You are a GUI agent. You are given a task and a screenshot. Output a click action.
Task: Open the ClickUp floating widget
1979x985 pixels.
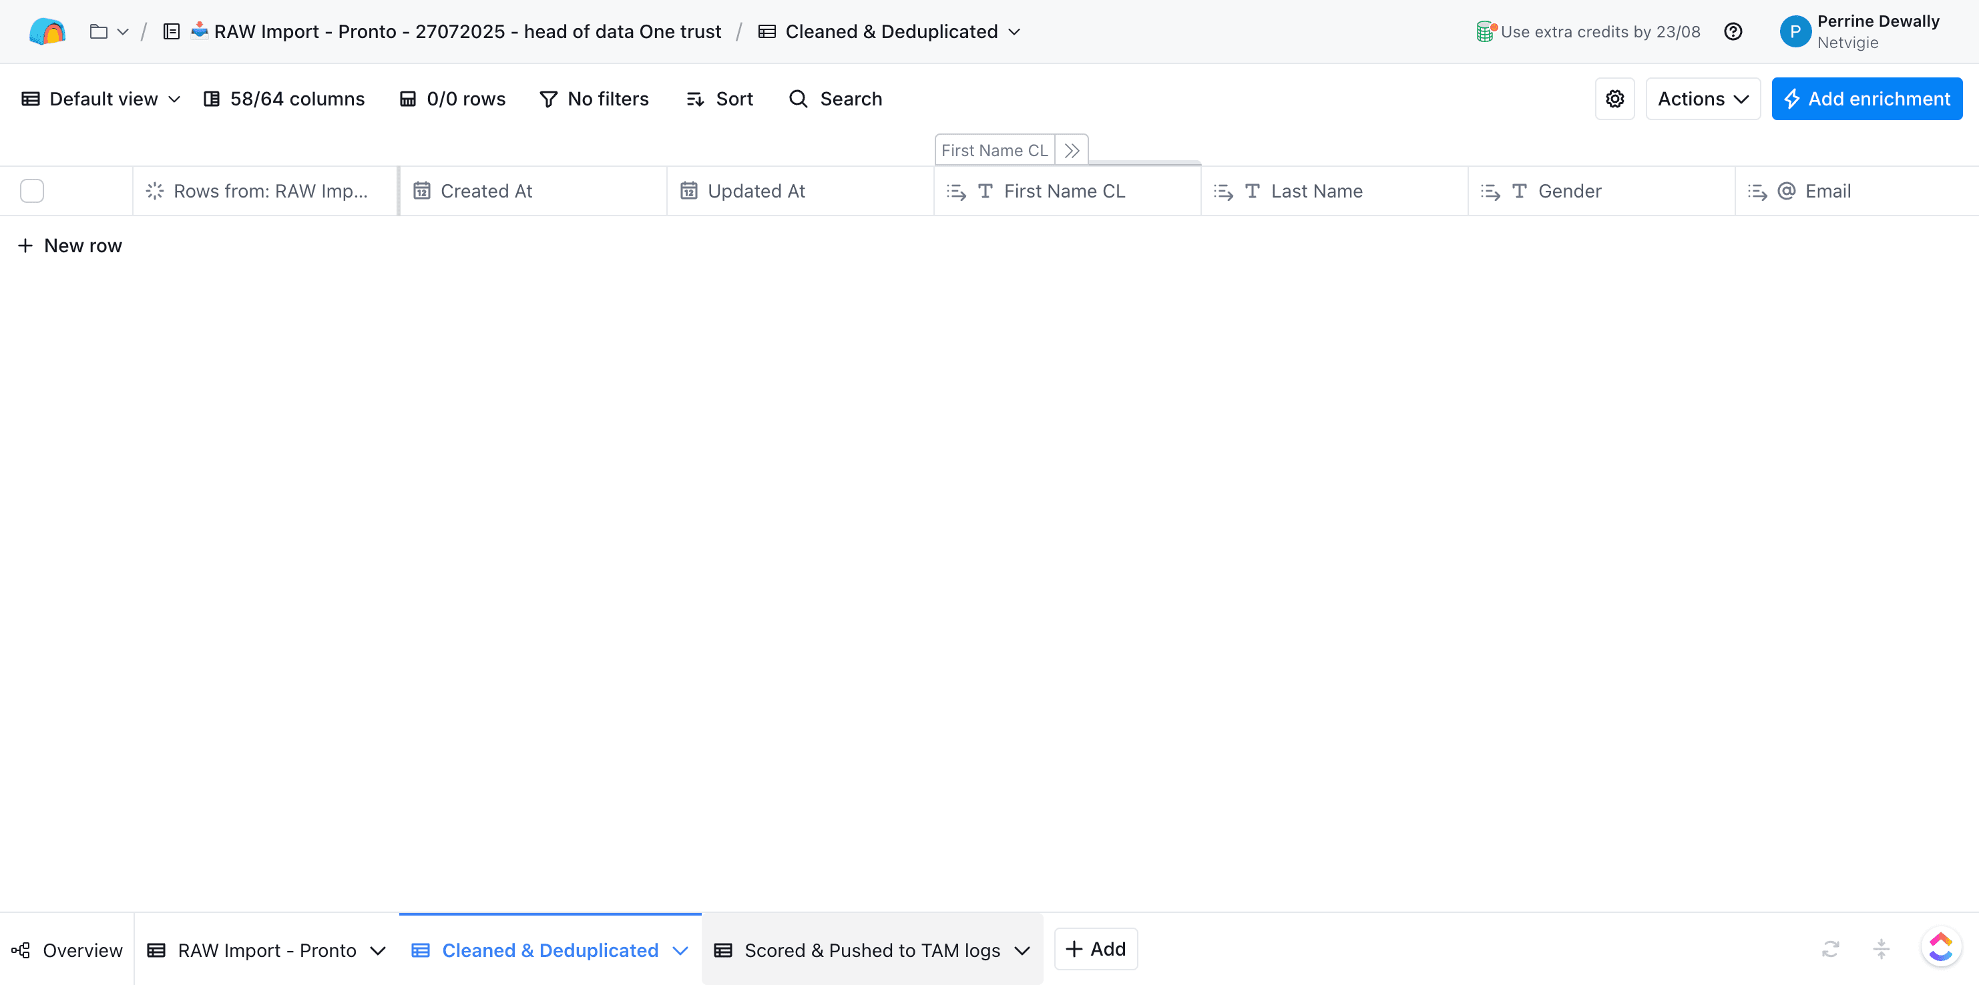coord(1940,946)
